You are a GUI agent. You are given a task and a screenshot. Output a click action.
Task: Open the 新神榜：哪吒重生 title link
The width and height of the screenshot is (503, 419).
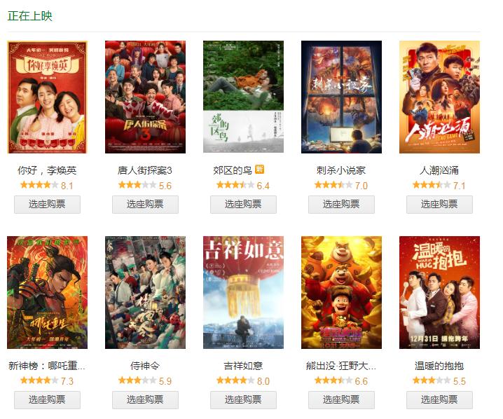(47, 366)
